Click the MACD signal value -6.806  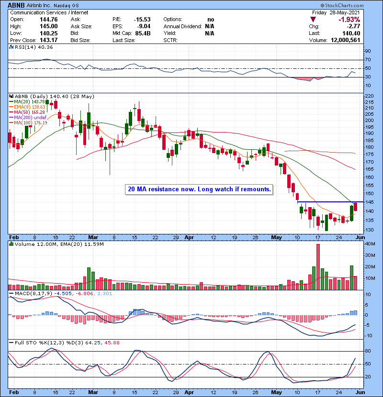84,294
